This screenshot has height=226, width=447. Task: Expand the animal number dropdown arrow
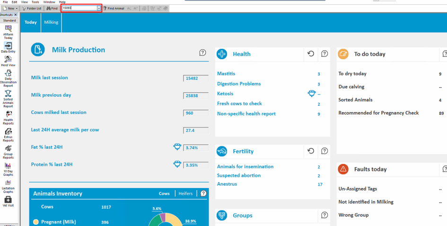tap(99, 8)
